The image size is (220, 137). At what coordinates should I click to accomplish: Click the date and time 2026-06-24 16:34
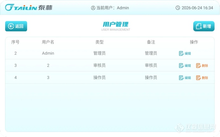click(x=197, y=8)
